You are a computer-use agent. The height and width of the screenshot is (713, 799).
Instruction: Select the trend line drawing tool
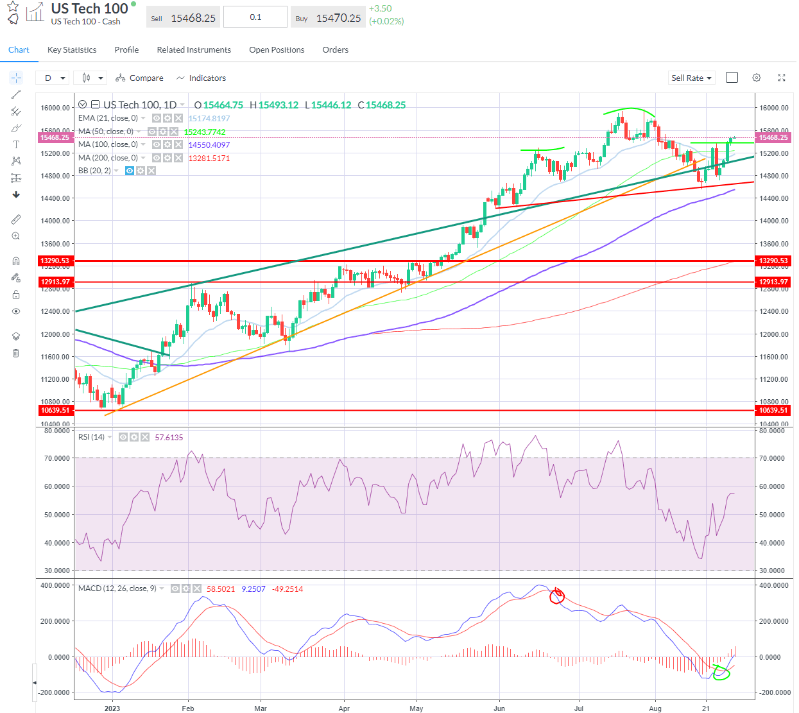[x=16, y=94]
